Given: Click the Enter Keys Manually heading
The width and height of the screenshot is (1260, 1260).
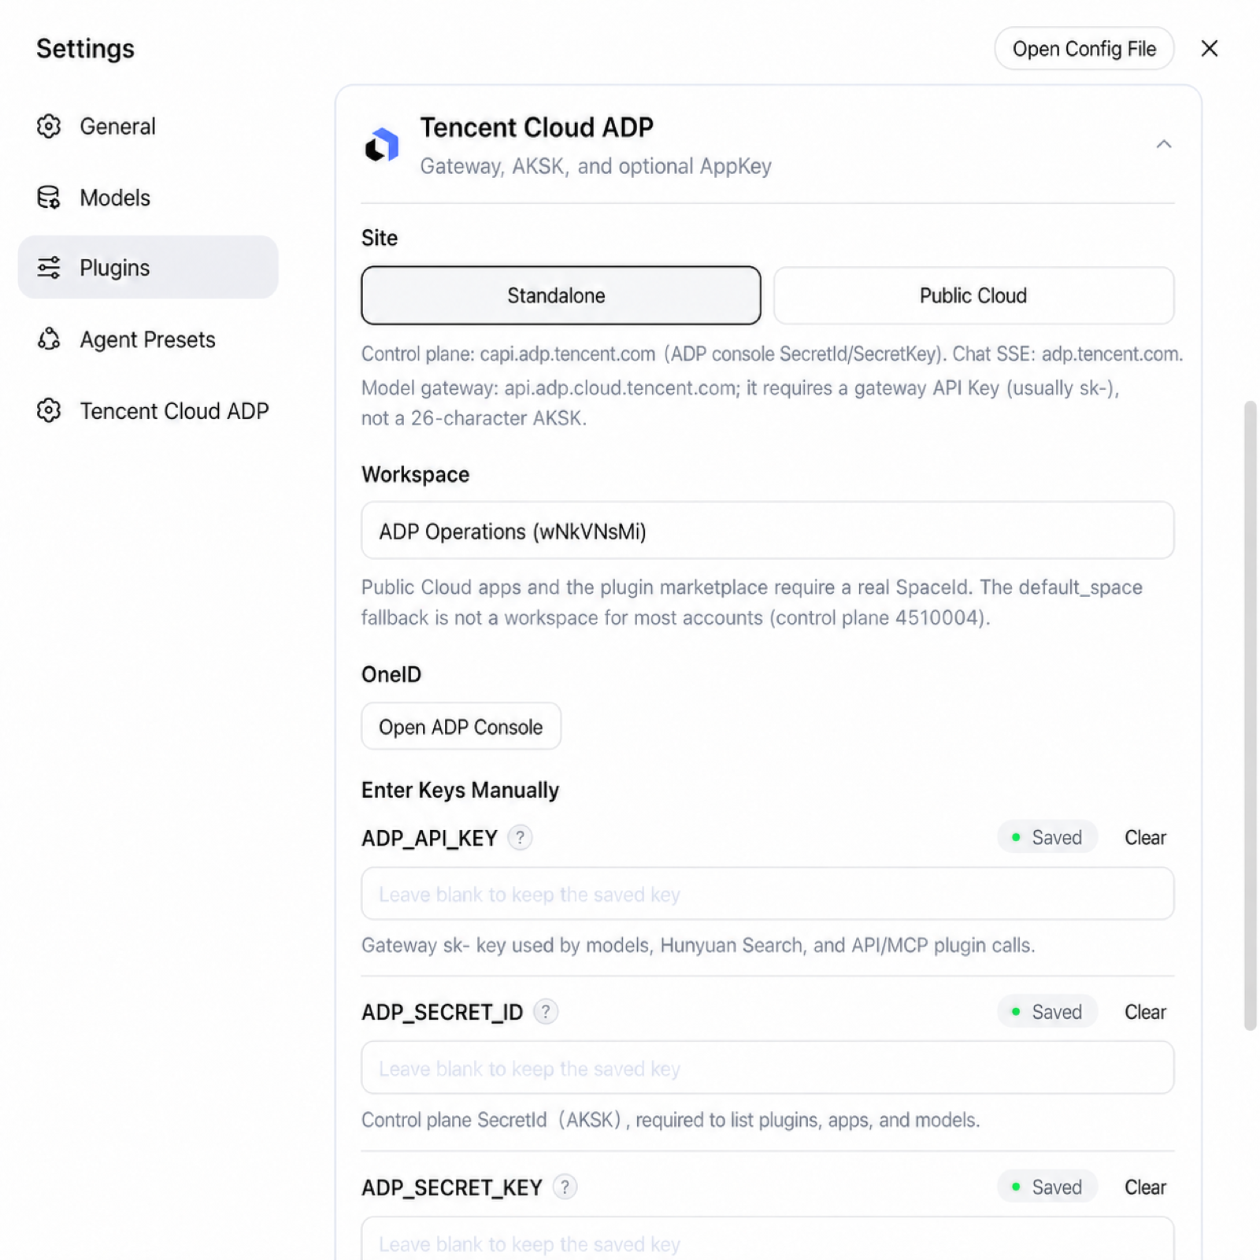Looking at the screenshot, I should click(460, 790).
